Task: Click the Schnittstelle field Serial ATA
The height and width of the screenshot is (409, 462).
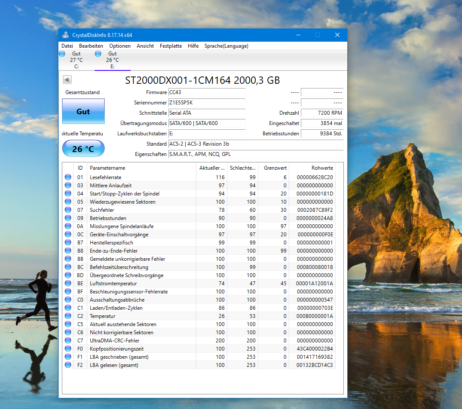Action: [x=207, y=113]
